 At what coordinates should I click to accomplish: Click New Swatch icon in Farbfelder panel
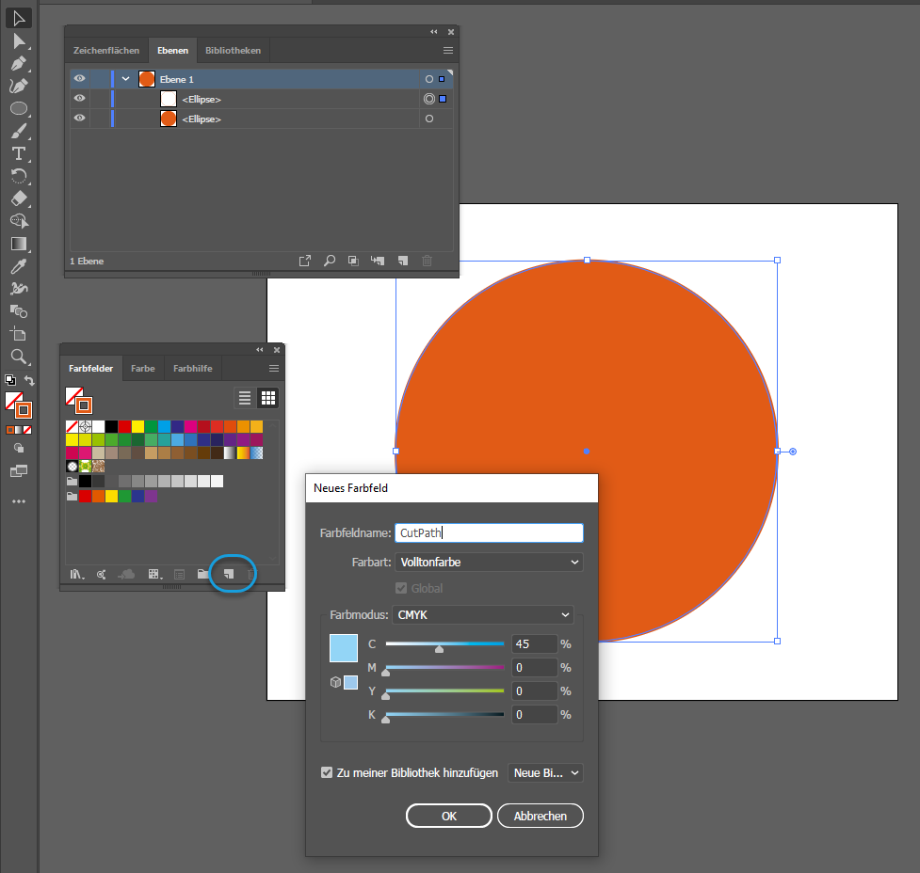click(x=229, y=574)
